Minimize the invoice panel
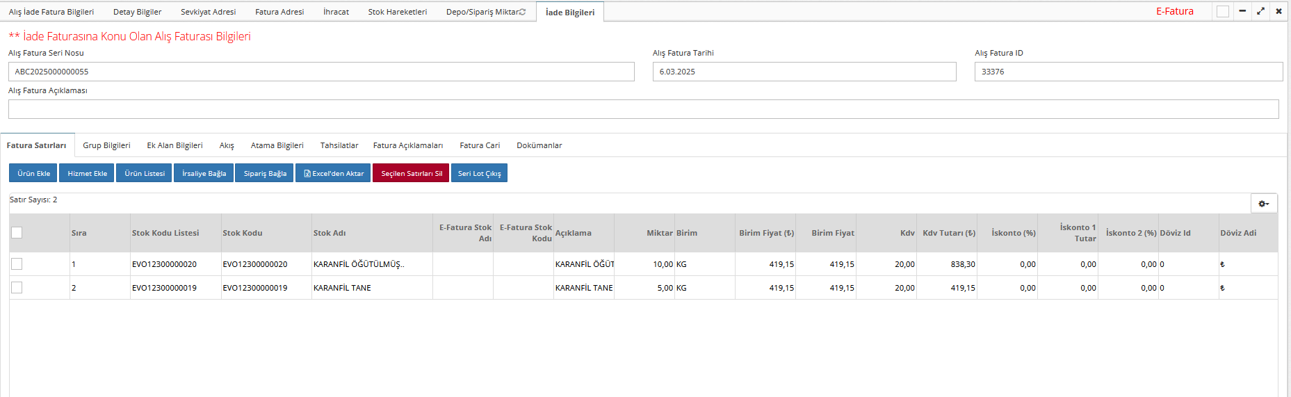The height and width of the screenshot is (397, 1291). pos(1242,11)
